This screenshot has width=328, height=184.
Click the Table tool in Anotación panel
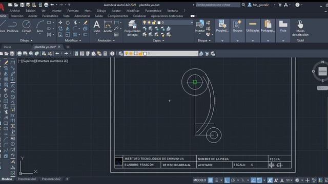(x=116, y=35)
